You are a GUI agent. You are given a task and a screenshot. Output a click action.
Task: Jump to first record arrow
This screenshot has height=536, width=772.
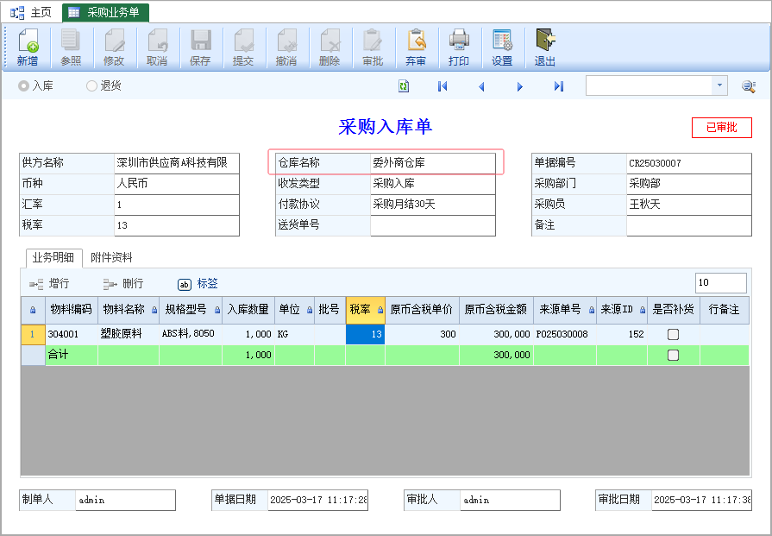tap(442, 86)
